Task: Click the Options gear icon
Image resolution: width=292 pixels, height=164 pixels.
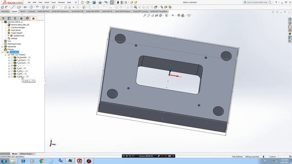Action: 126,2
